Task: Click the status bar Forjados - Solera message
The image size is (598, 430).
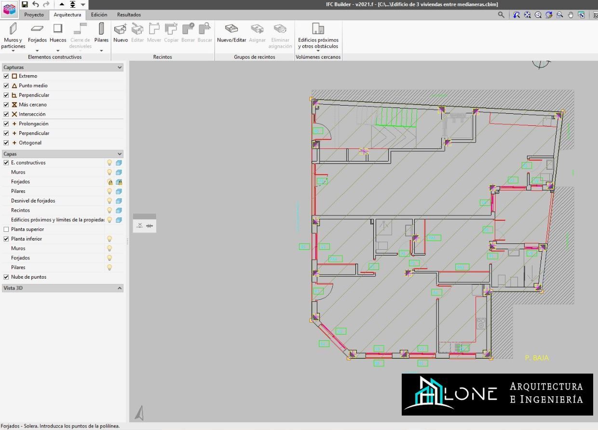Action: pyautogui.click(x=60, y=426)
